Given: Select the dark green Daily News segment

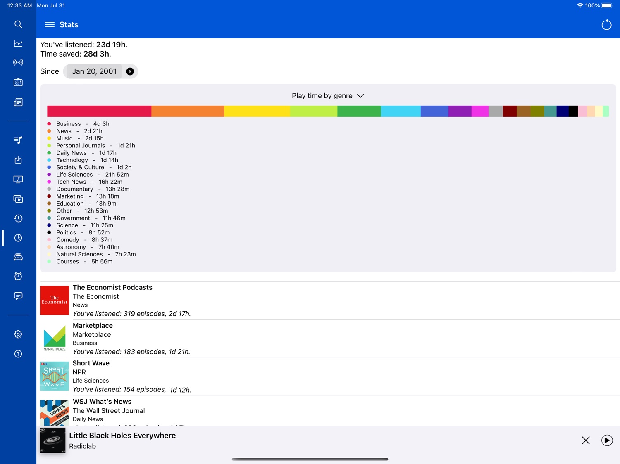Looking at the screenshot, I should [x=359, y=111].
